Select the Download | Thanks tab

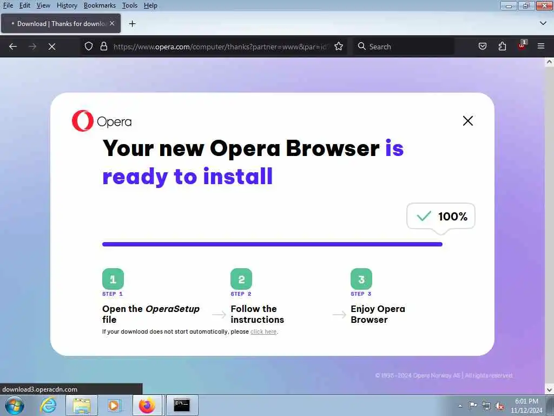click(x=61, y=23)
